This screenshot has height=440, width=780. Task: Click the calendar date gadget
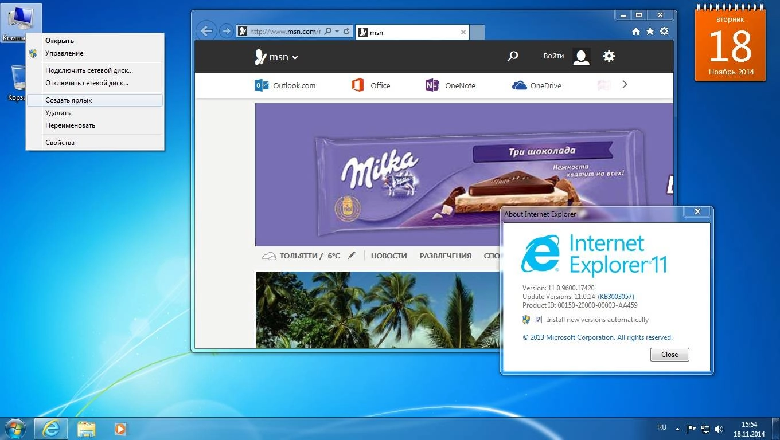point(731,45)
